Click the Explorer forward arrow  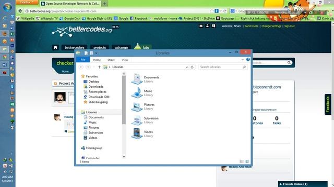88,67
